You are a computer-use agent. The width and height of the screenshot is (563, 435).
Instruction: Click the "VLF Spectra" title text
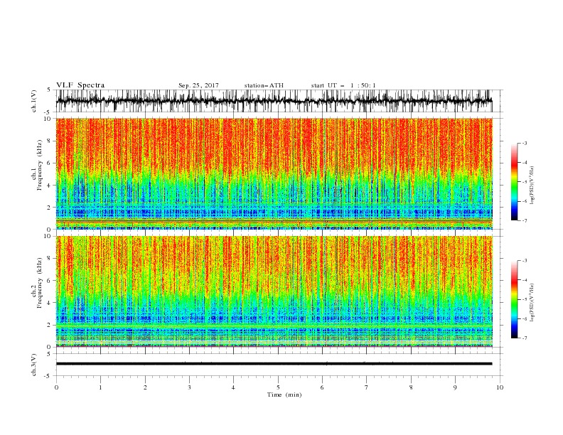click(x=80, y=85)
